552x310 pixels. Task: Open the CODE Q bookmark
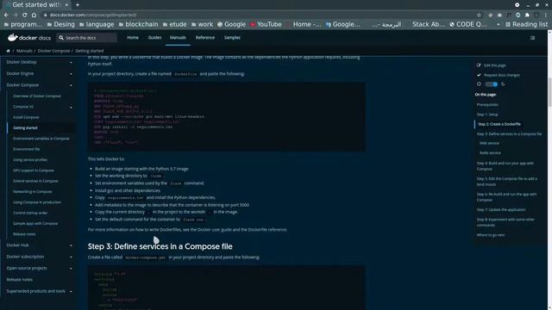pyautogui.click(x=468, y=24)
